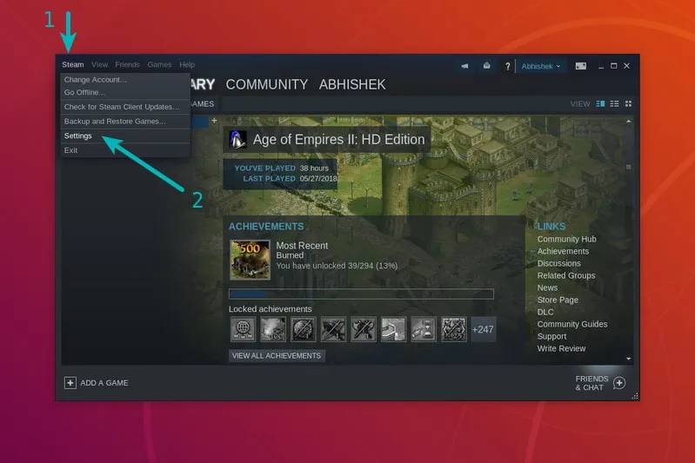695x463 pixels.
Task: Open the Discussions link
Action: 559,263
